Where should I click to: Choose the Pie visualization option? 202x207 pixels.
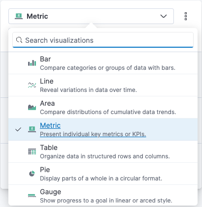point(103,174)
